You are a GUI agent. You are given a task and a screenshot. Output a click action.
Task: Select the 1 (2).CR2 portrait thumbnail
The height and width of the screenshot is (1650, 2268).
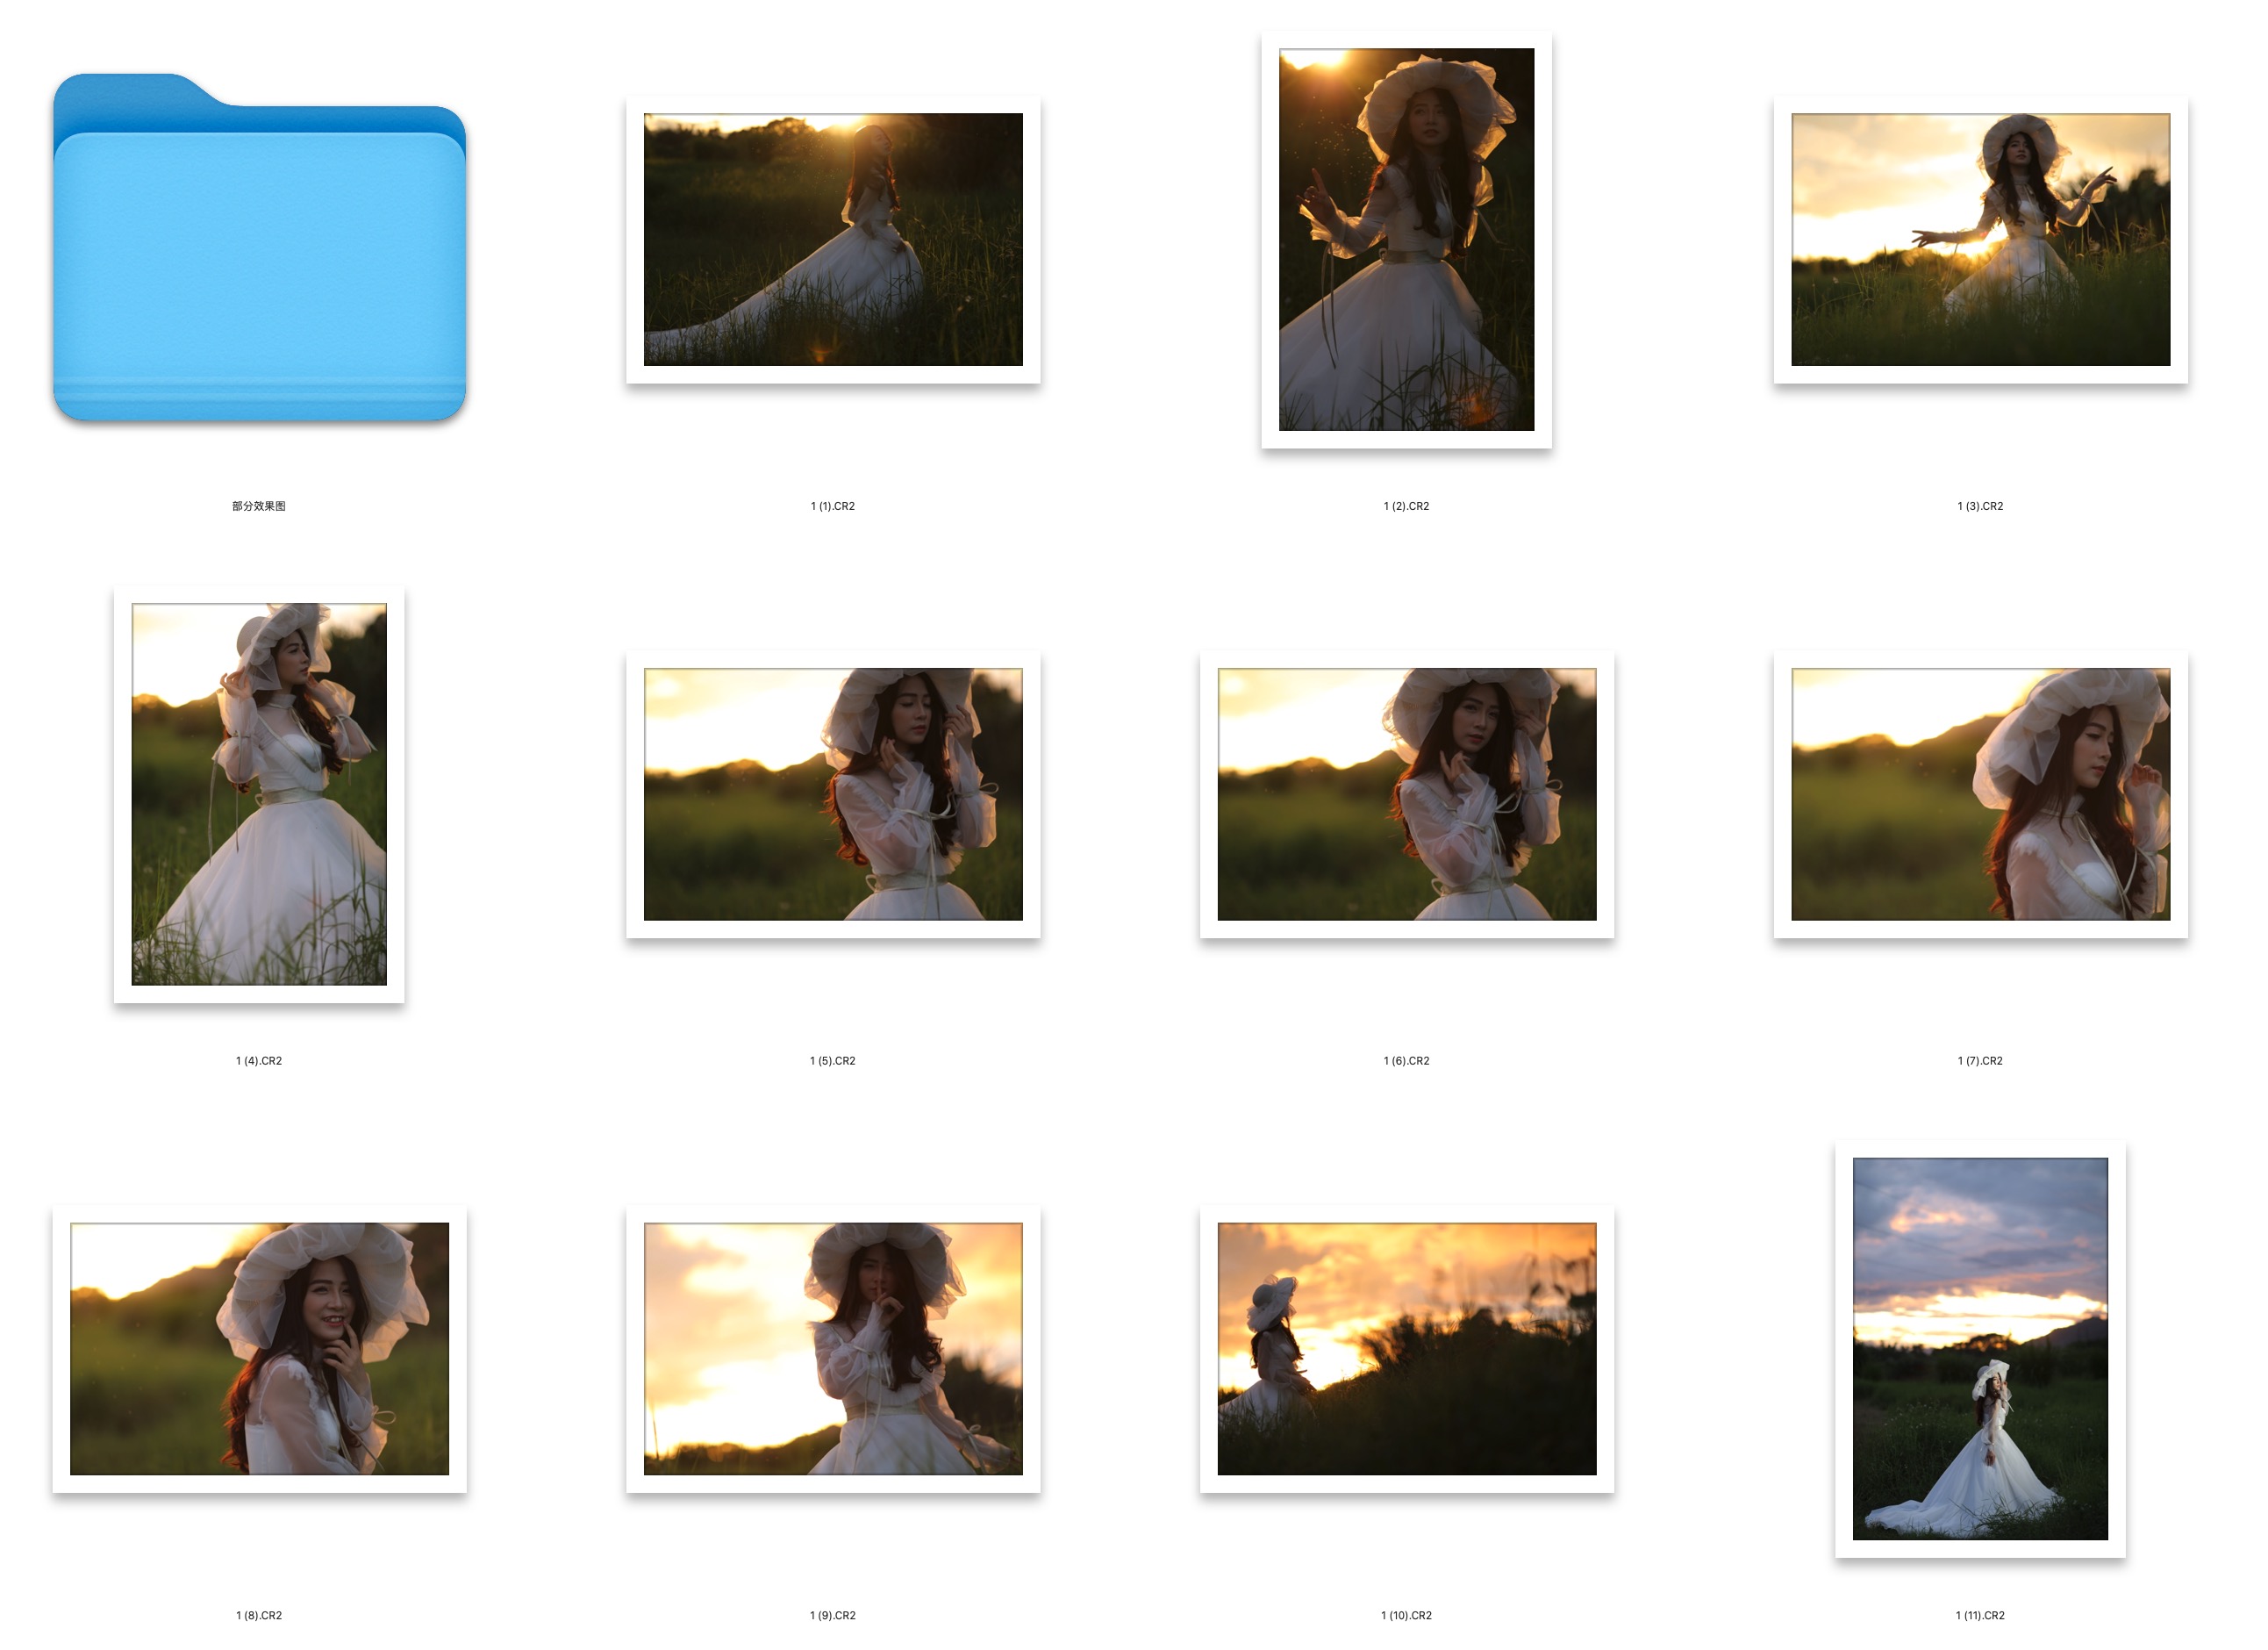(1406, 240)
